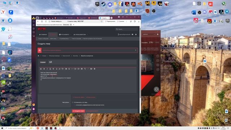This screenshot has width=231, height=130.
Task: Open forum private messages envelope icon
Action: (x=132, y=35)
